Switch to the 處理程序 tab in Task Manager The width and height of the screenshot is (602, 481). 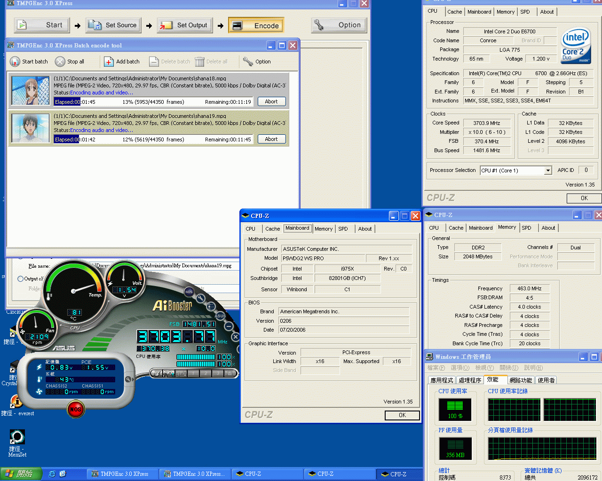470,380
